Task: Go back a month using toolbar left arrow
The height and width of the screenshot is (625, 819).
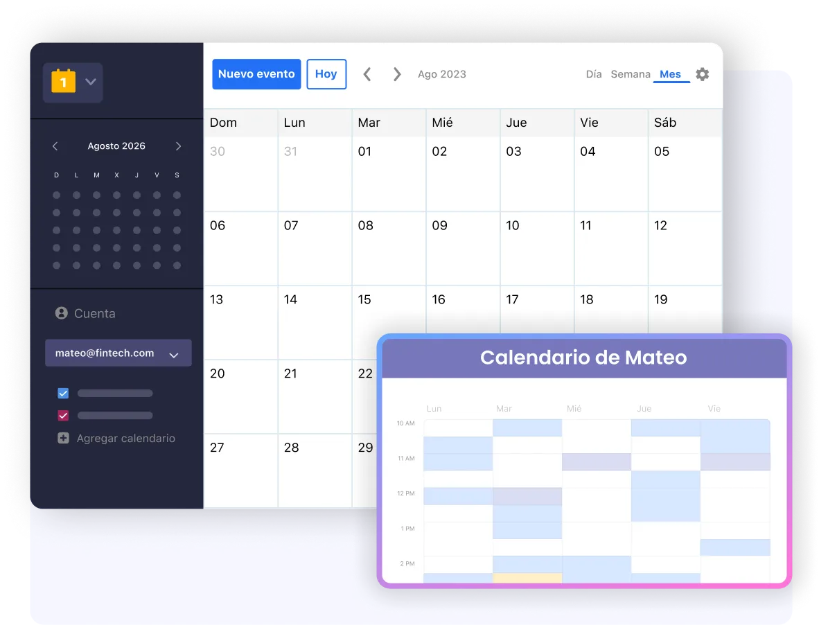Action: 367,74
